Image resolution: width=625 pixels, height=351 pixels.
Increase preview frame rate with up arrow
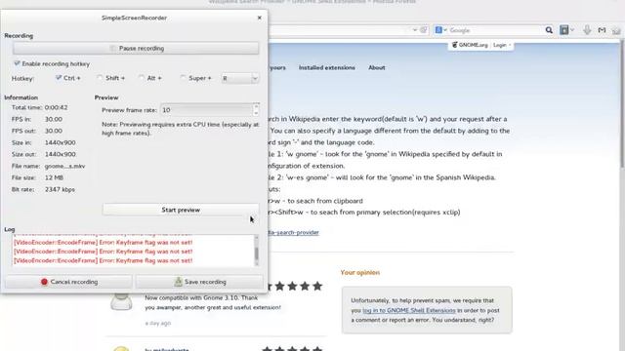pos(256,106)
